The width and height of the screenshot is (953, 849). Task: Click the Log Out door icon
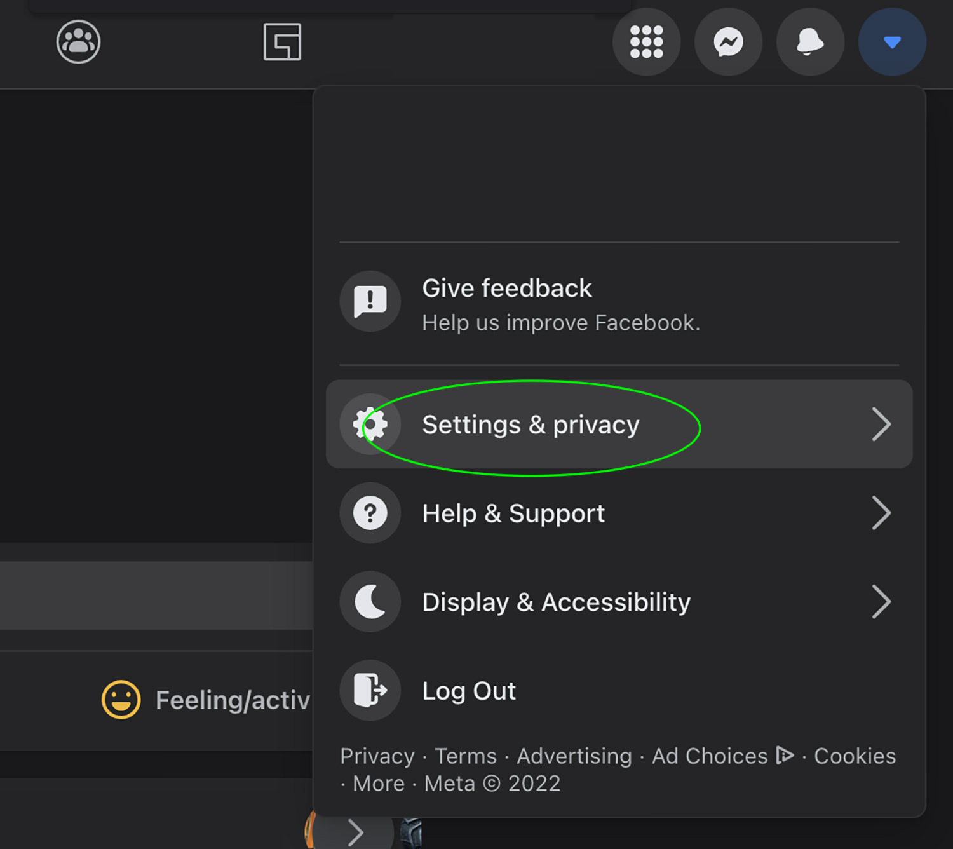tap(370, 690)
